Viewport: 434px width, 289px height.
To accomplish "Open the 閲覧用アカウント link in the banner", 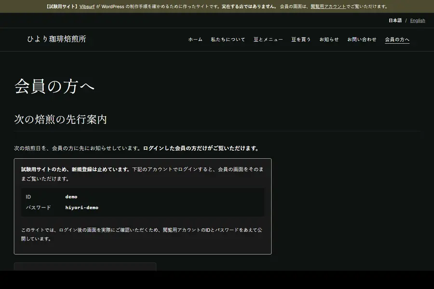I will coord(328,7).
